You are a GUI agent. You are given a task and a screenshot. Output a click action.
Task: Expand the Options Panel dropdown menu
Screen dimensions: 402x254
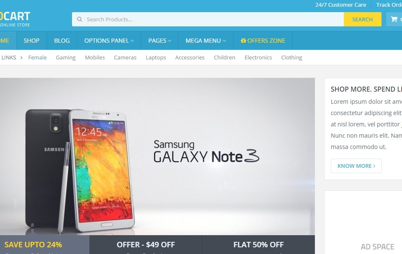pos(109,41)
